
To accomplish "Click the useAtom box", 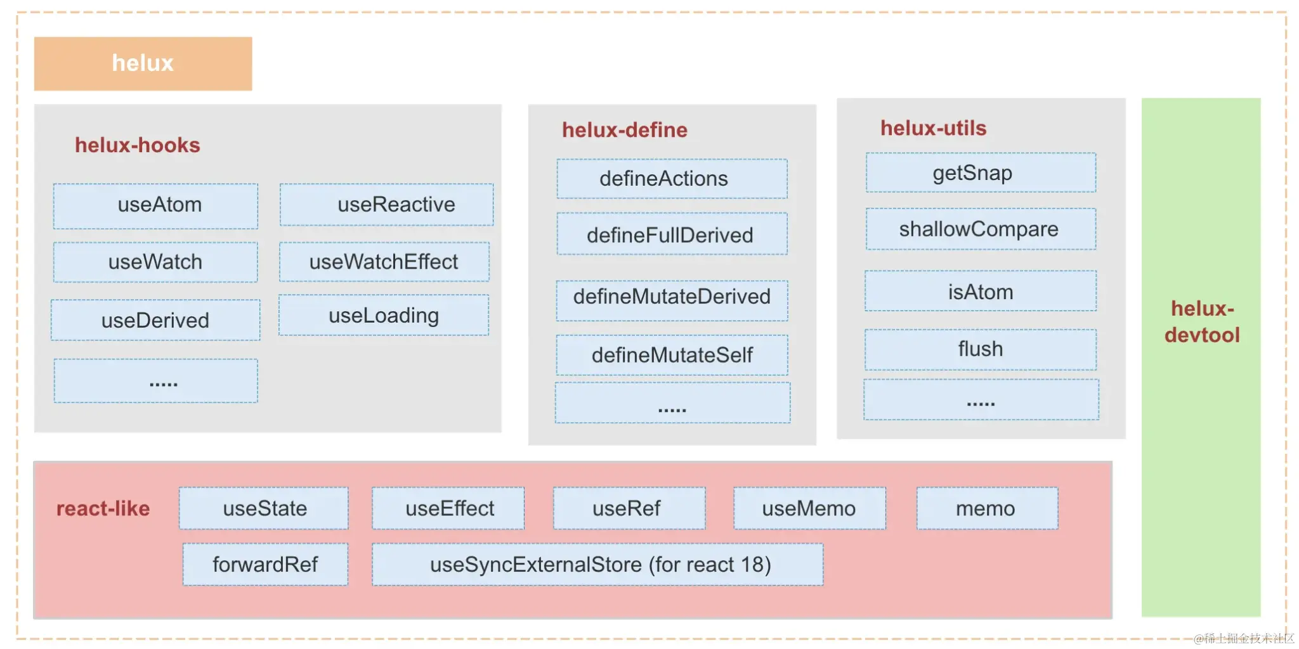I will coord(155,206).
